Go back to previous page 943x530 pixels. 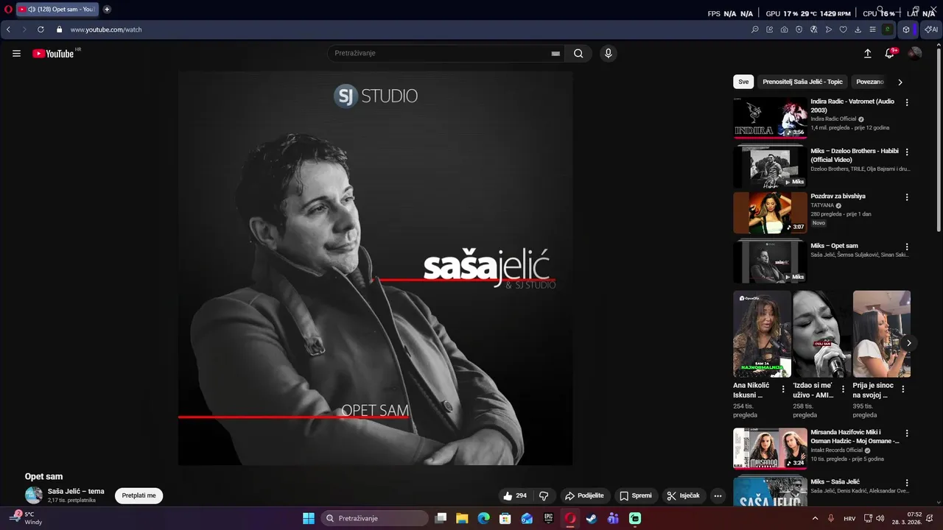(x=8, y=29)
